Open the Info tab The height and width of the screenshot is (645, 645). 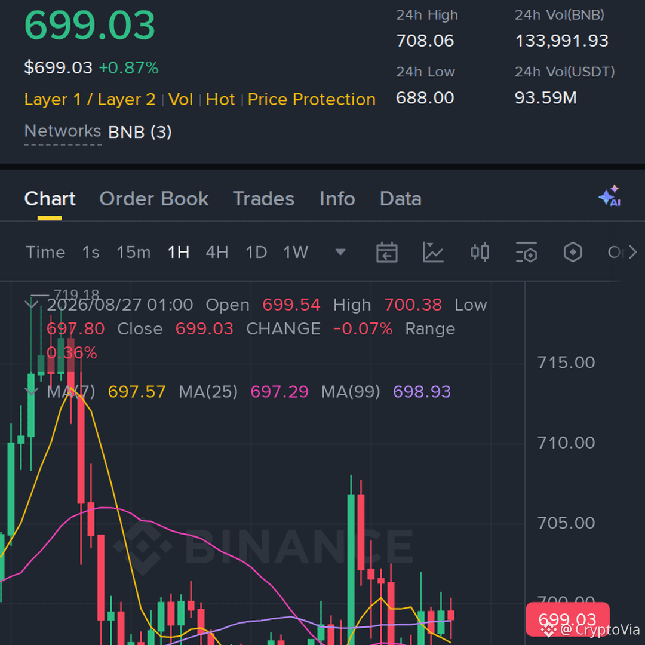[337, 199]
